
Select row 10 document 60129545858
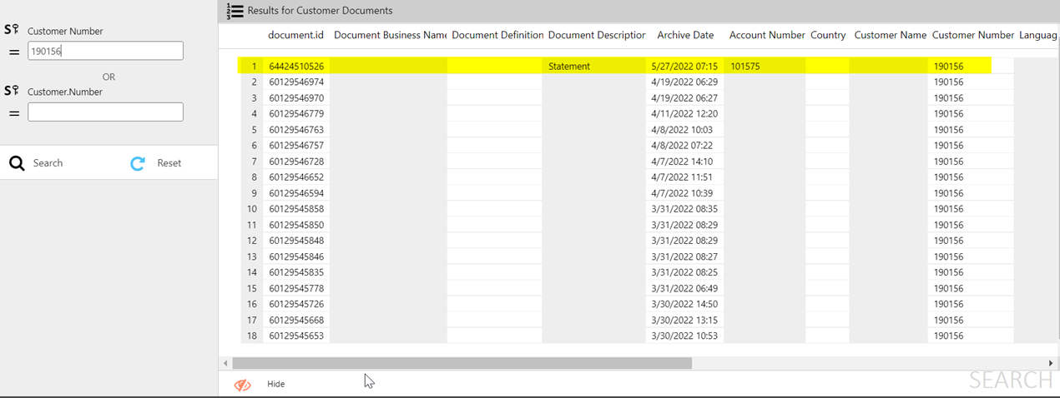point(296,209)
